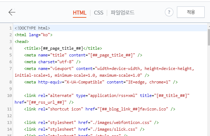The height and width of the screenshot is (136, 210).
Task: Click the meta name="viewport" line
Action: pos(109,69)
